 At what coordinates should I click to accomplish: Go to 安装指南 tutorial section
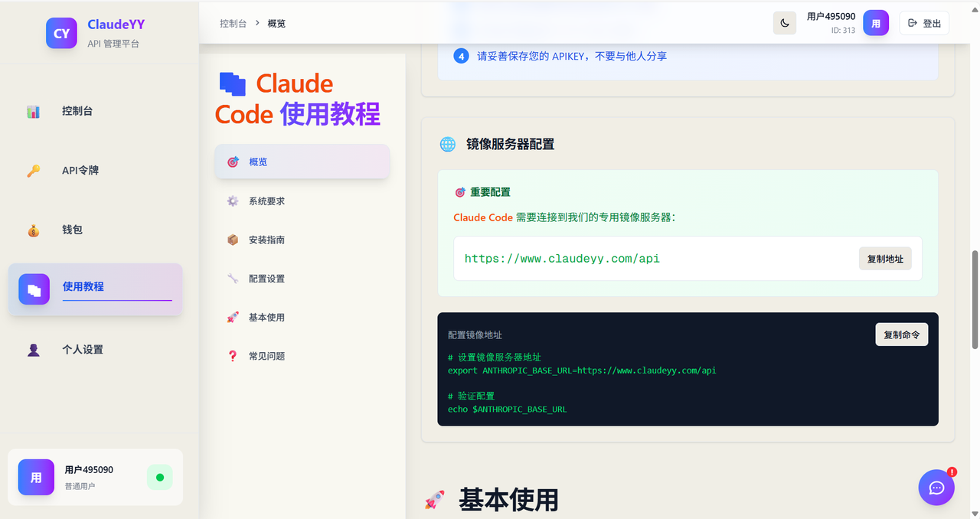(x=302, y=240)
